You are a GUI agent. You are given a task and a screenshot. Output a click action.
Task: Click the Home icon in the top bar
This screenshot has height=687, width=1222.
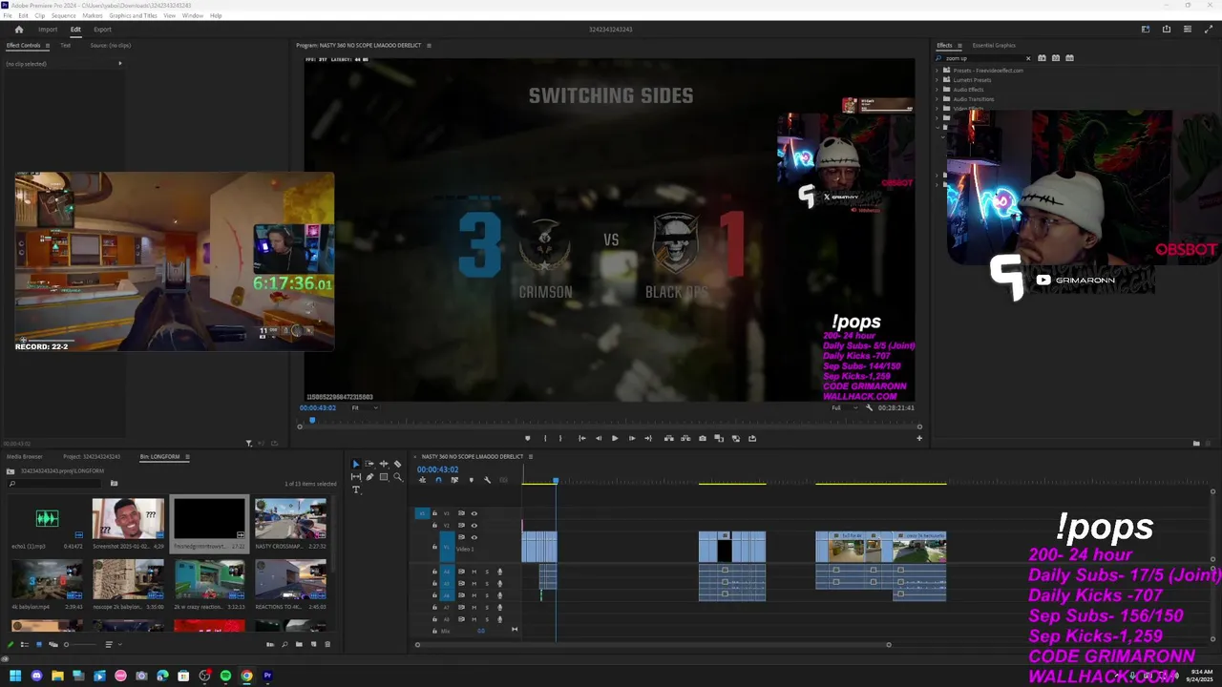(18, 30)
